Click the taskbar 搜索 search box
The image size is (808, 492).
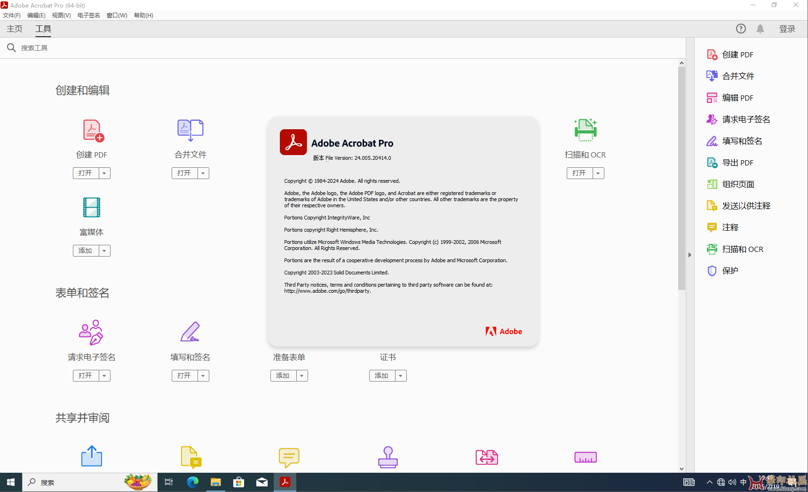pos(89,482)
